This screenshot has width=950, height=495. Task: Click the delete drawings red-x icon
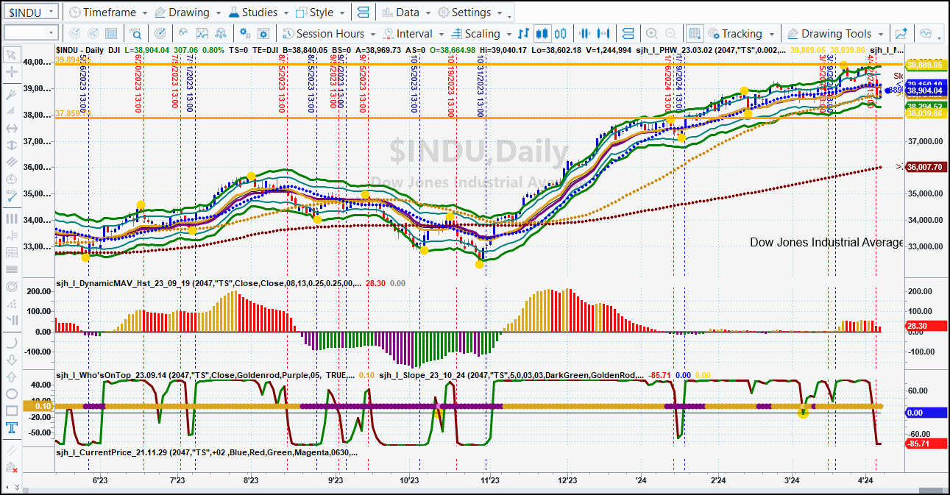pyautogui.click(x=11, y=469)
